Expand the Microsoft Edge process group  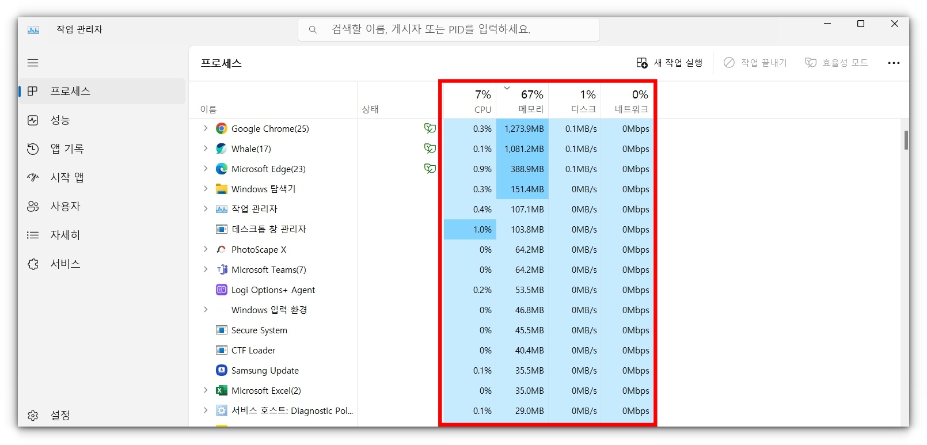(x=206, y=169)
